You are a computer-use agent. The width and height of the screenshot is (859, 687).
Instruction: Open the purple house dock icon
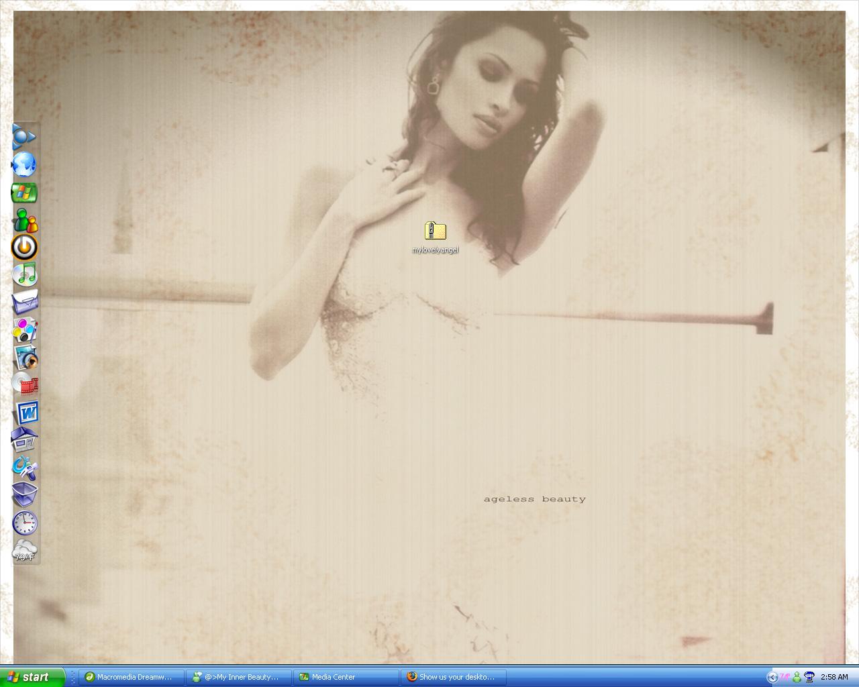coord(25,439)
